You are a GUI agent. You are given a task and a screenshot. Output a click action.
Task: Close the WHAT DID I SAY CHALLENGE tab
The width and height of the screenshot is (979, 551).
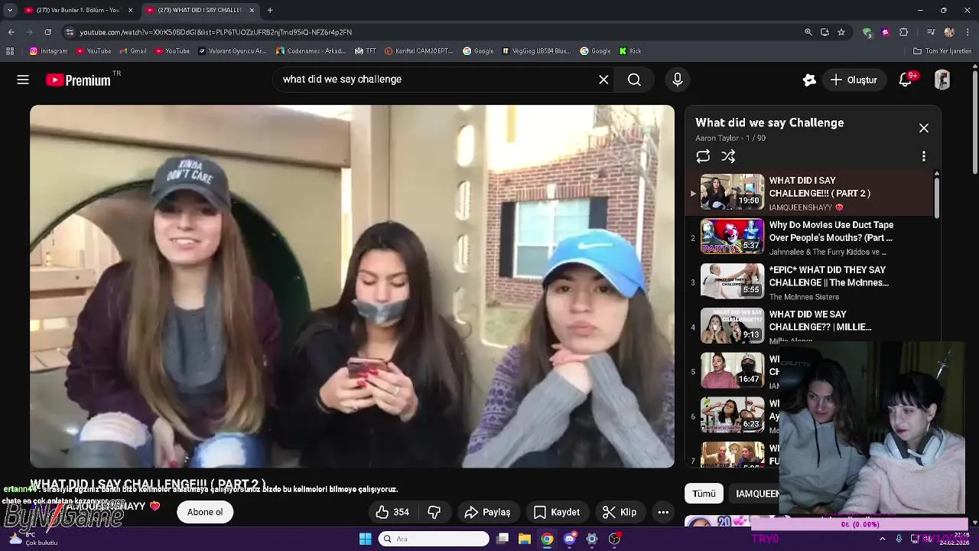tap(252, 10)
